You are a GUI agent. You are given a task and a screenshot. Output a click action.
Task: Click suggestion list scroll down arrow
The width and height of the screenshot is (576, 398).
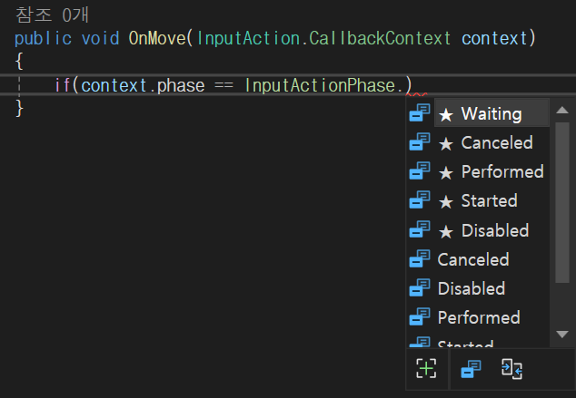562,334
